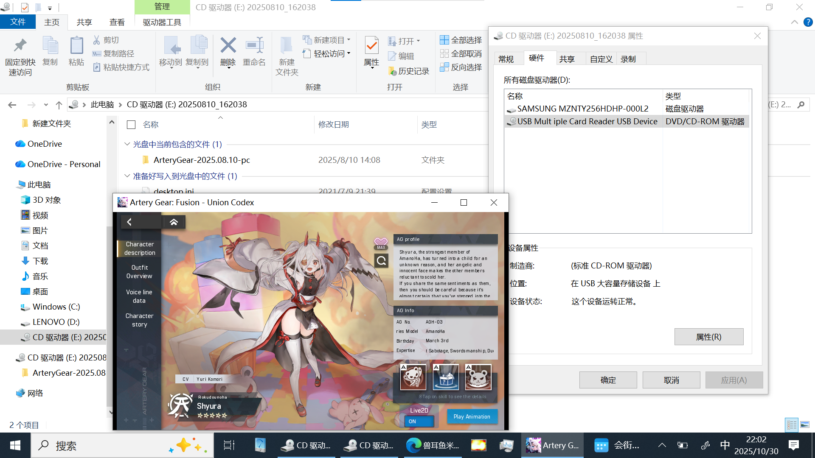Tap the middle cake skill icon
The image size is (815, 458).
tap(446, 377)
